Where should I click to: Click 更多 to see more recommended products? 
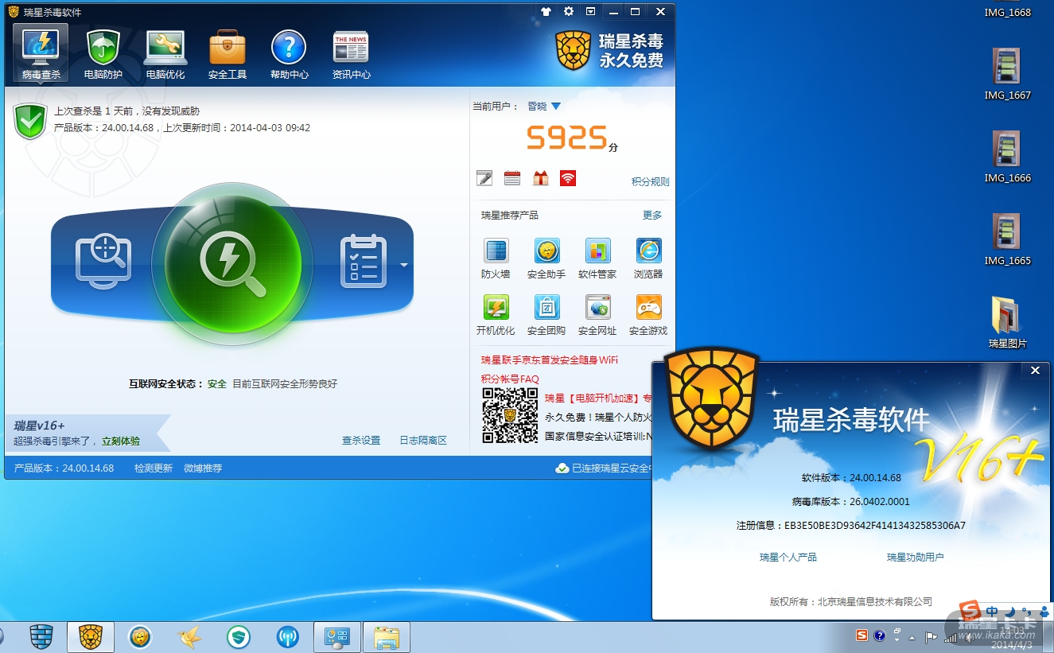652,216
